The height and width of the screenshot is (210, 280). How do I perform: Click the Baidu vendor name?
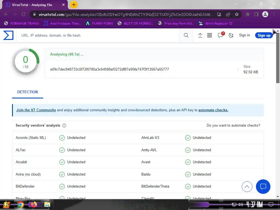pyautogui.click(x=146, y=174)
